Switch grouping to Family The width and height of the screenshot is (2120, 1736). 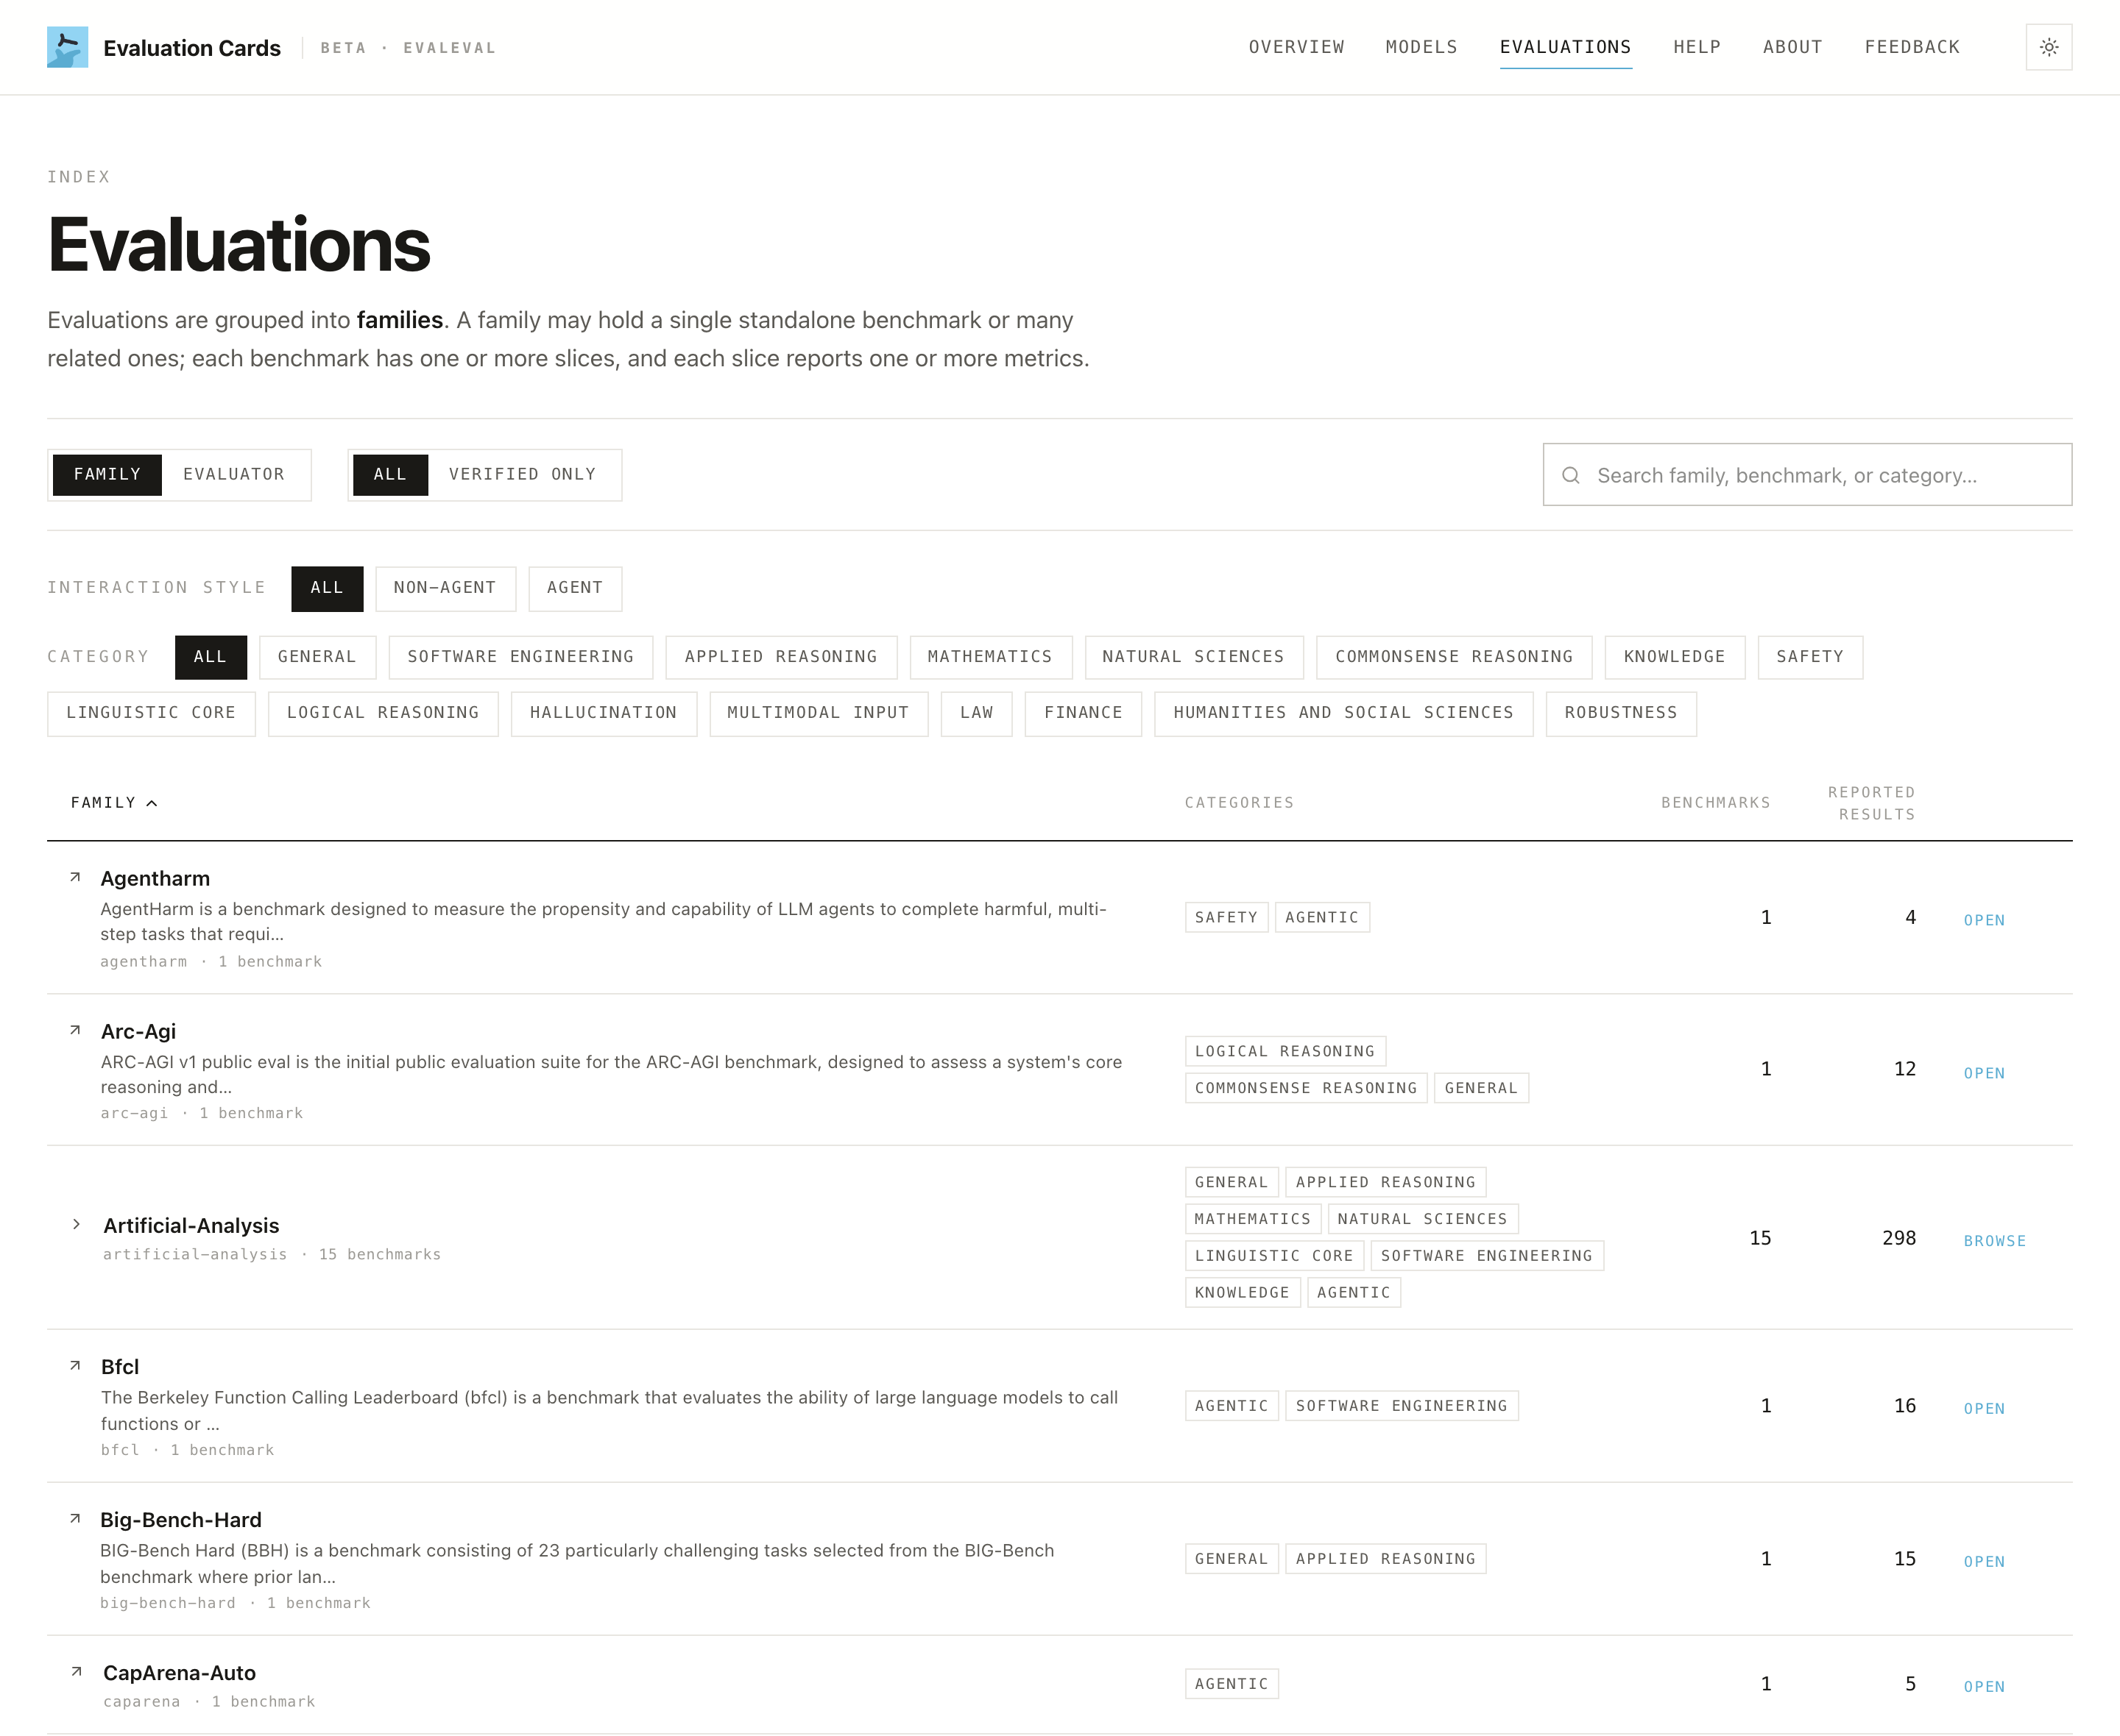107,474
